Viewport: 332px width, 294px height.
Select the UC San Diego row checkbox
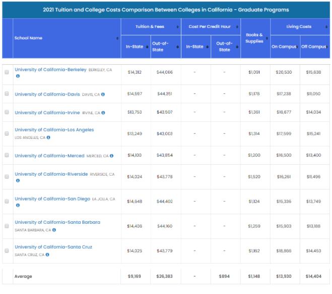pos(7,202)
